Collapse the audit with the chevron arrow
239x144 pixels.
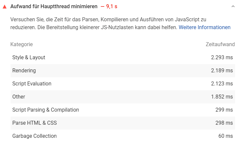click(233, 6)
